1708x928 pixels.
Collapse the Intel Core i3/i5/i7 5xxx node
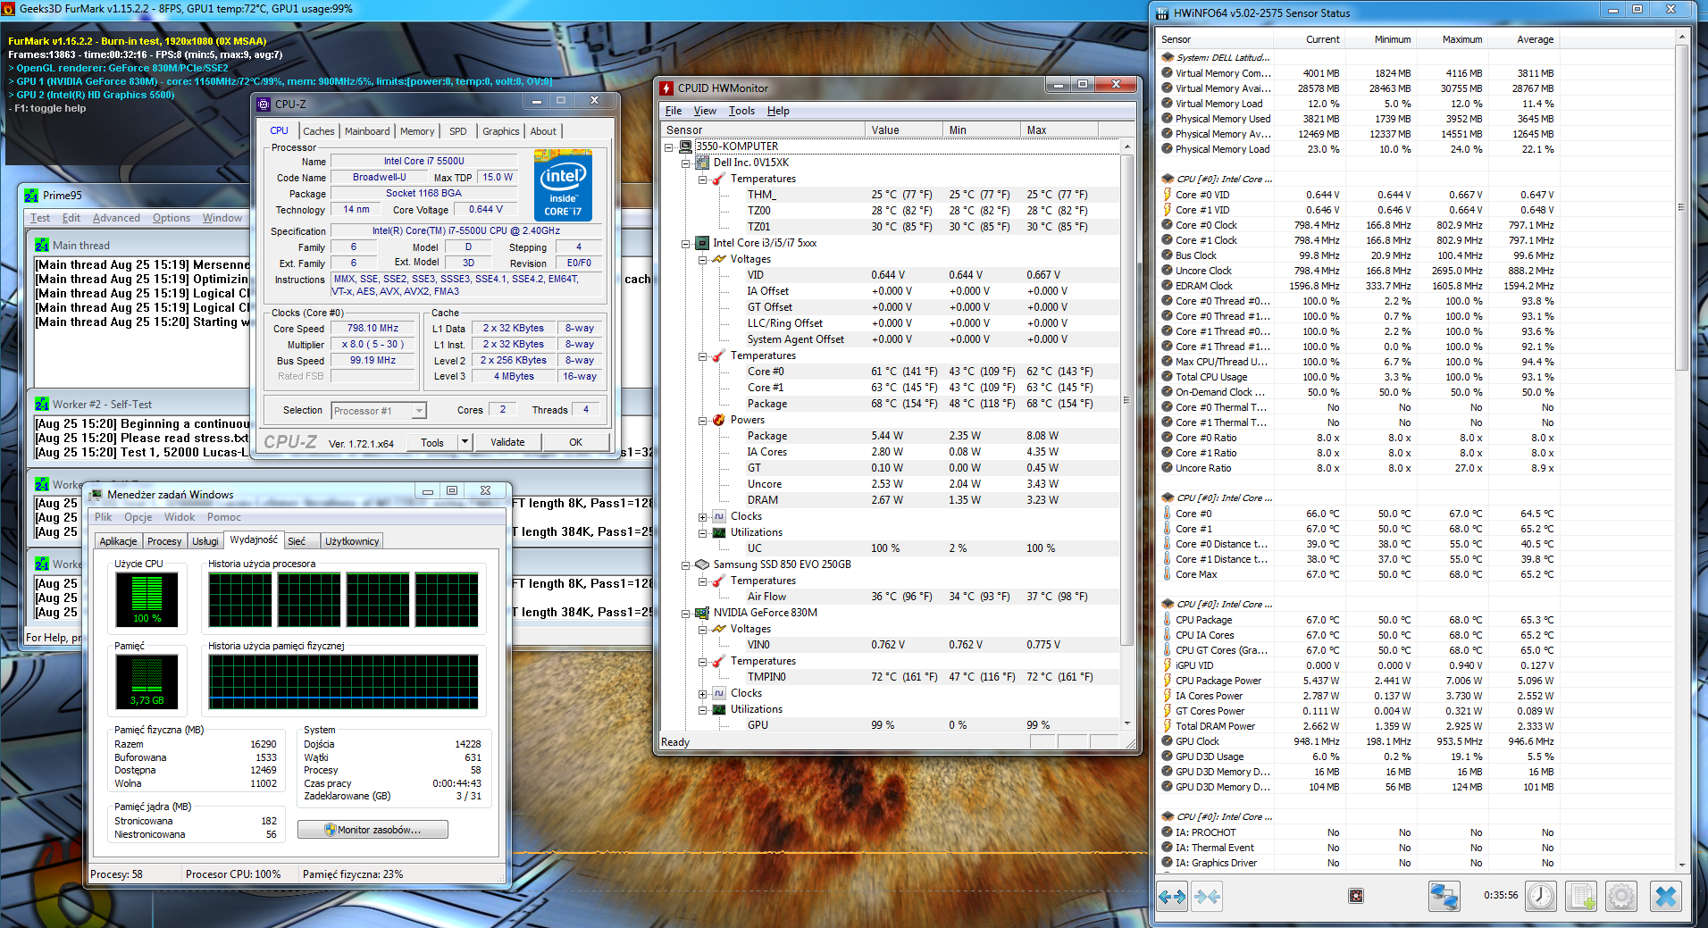pyautogui.click(x=685, y=244)
